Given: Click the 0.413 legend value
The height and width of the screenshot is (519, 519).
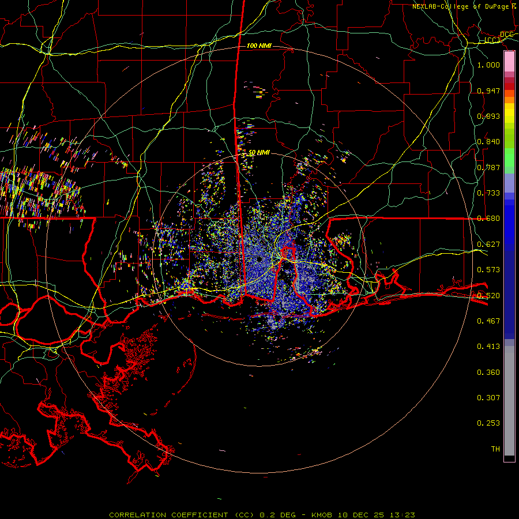Looking at the screenshot, I should [488, 347].
